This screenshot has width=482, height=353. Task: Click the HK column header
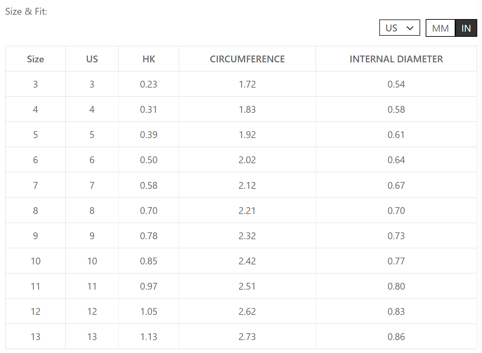tap(148, 59)
